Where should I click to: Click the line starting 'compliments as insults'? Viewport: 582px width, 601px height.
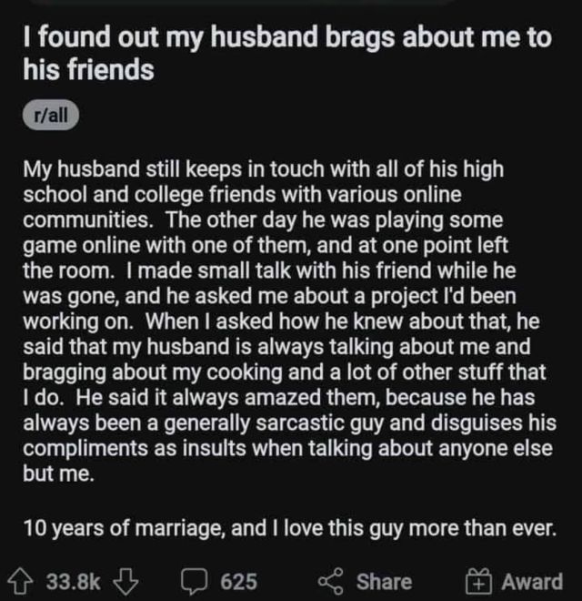pyautogui.click(x=288, y=449)
